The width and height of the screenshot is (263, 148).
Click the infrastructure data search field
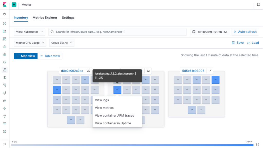[118, 32]
